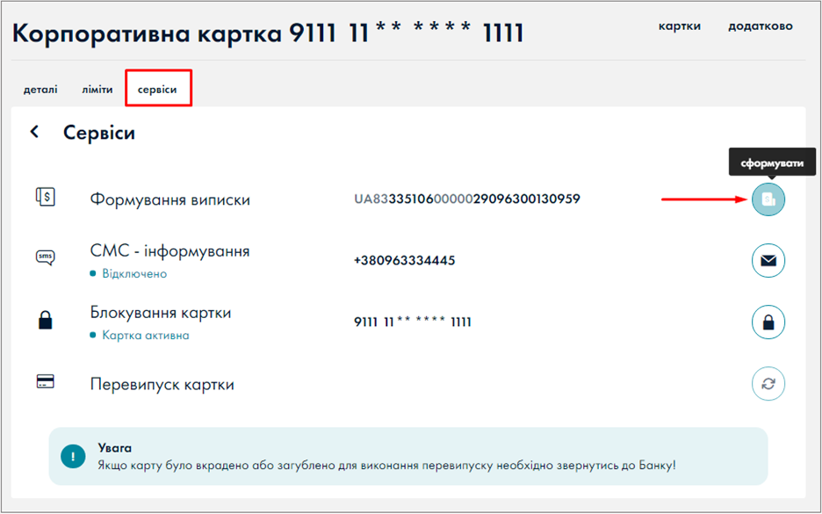The width and height of the screenshot is (822, 514).
Task: Open the картки menu item
Action: coord(679,26)
